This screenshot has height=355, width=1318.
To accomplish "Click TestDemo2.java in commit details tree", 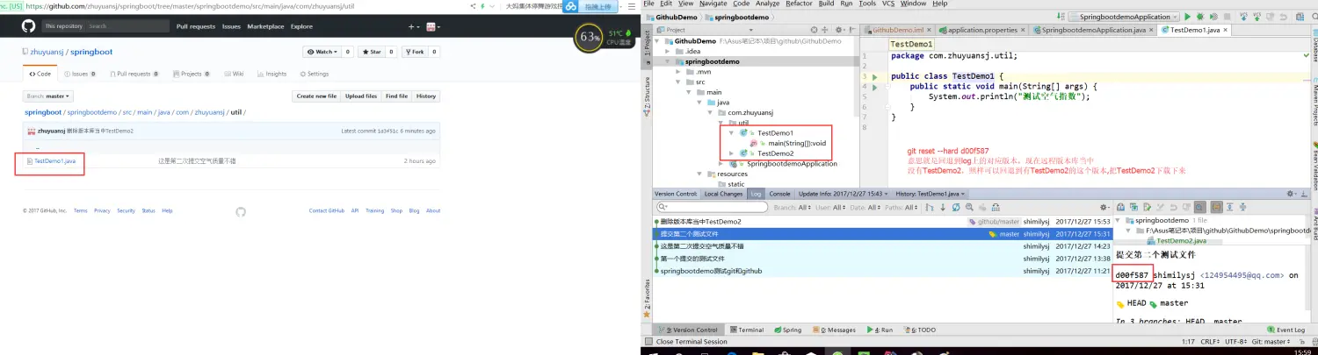I will coord(1181,240).
